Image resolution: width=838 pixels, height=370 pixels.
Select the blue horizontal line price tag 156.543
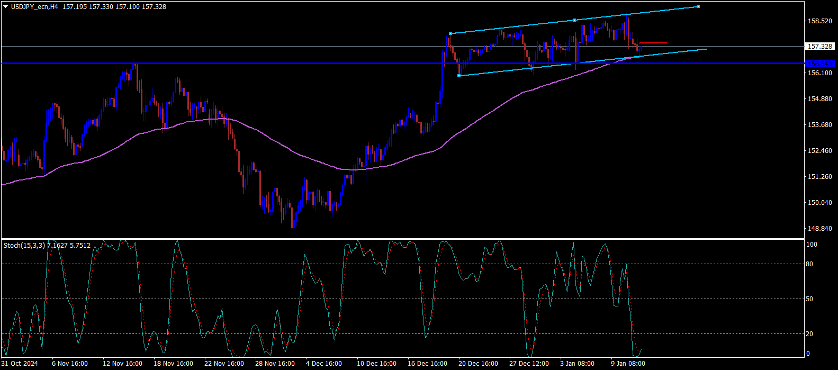[x=820, y=64]
